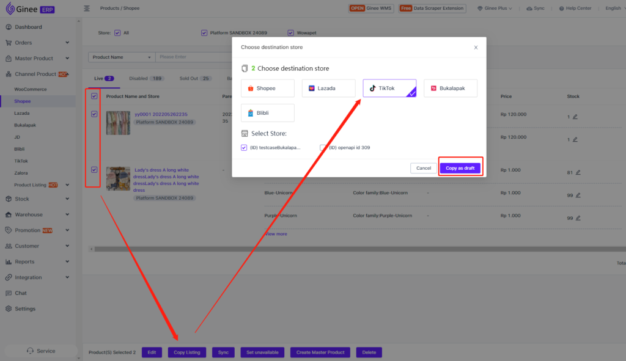The height and width of the screenshot is (361, 626).
Task: Expand the Warehouse menu chevron
Action: tap(67, 214)
